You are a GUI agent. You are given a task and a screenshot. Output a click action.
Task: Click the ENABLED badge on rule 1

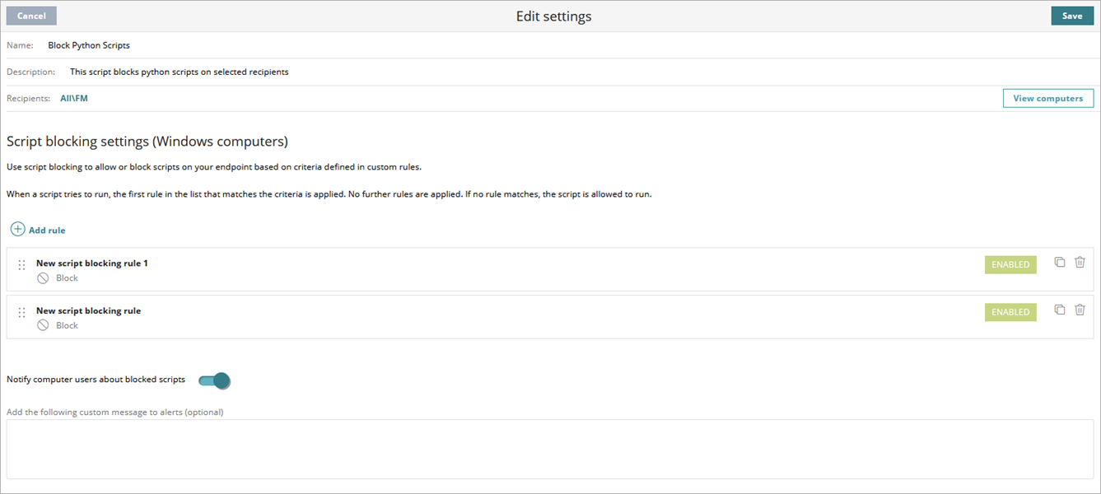coord(1010,264)
